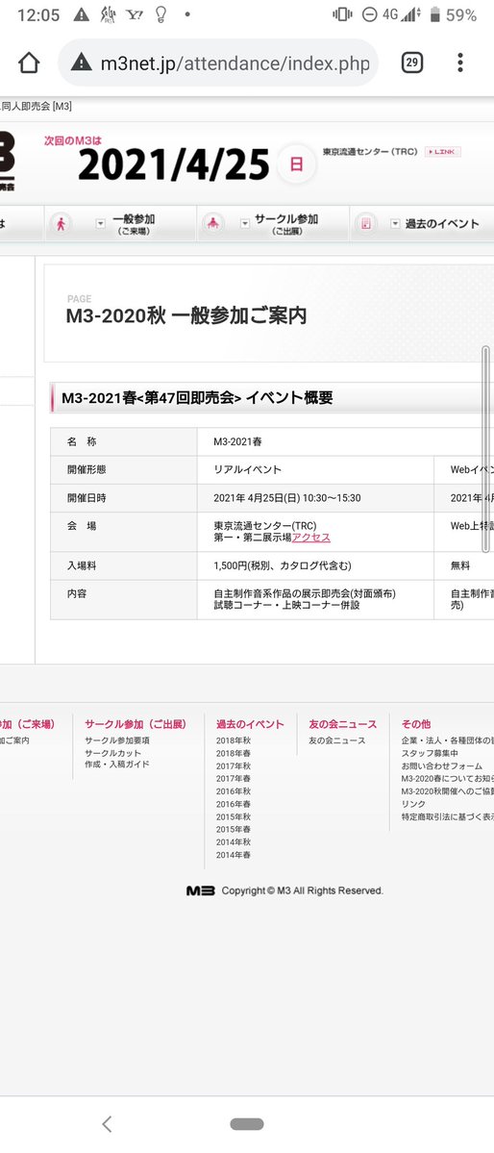Tap the vibrate mode status icon
494x1153 pixels.
tap(342, 14)
